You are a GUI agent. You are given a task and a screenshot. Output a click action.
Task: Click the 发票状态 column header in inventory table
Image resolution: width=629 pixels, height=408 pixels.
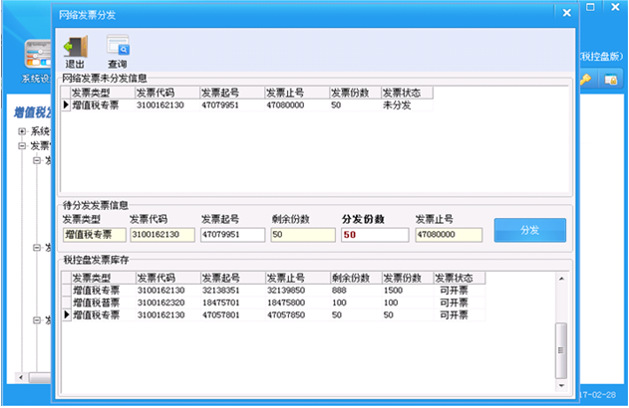click(459, 278)
